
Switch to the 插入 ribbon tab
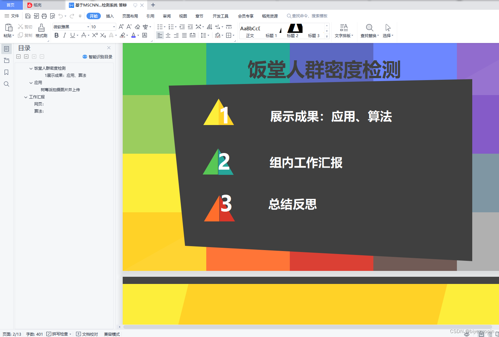pos(110,16)
